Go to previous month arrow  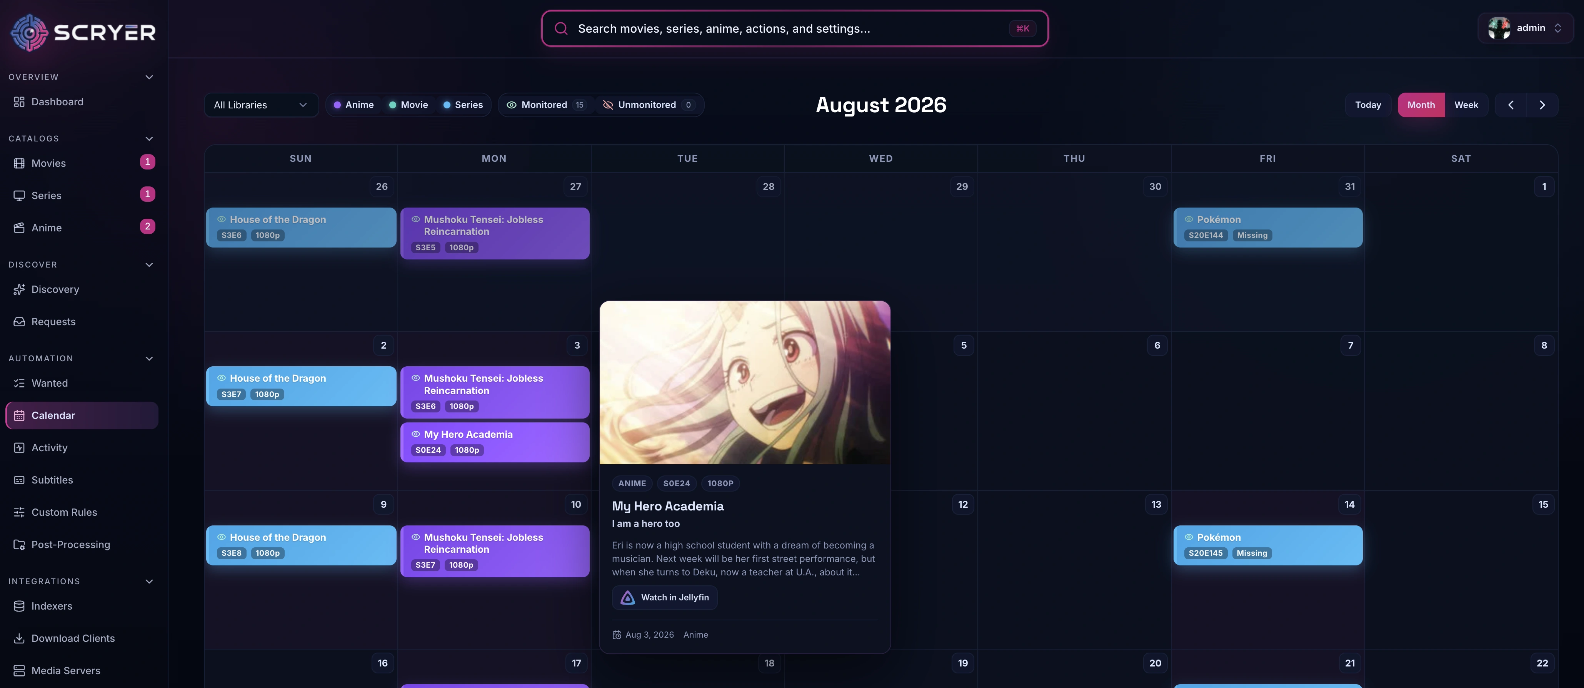1511,105
